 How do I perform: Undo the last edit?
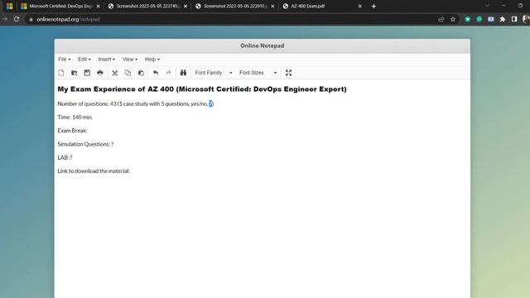(156, 73)
